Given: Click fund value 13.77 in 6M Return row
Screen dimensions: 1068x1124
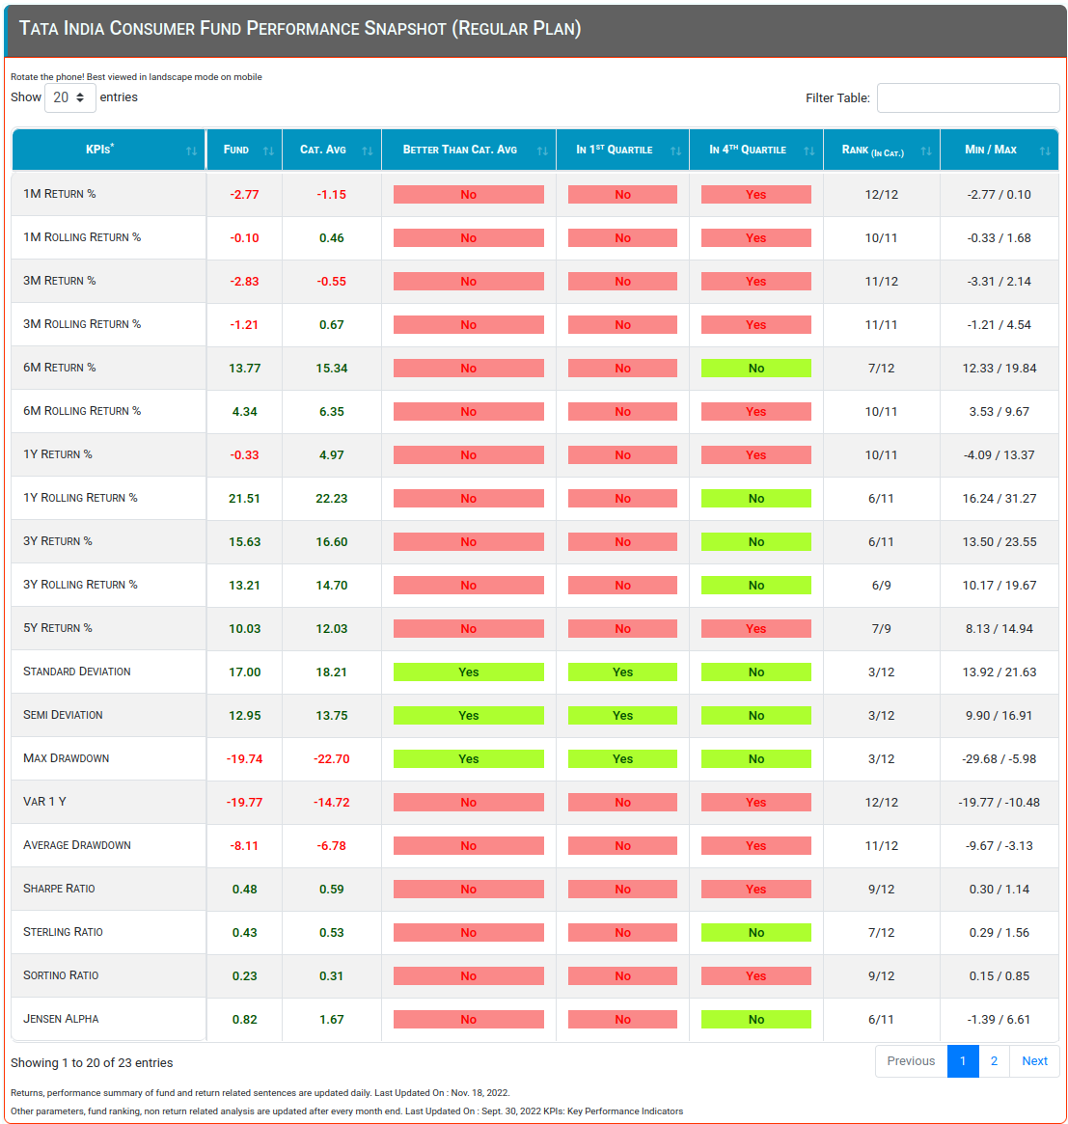Looking at the screenshot, I should point(244,369).
